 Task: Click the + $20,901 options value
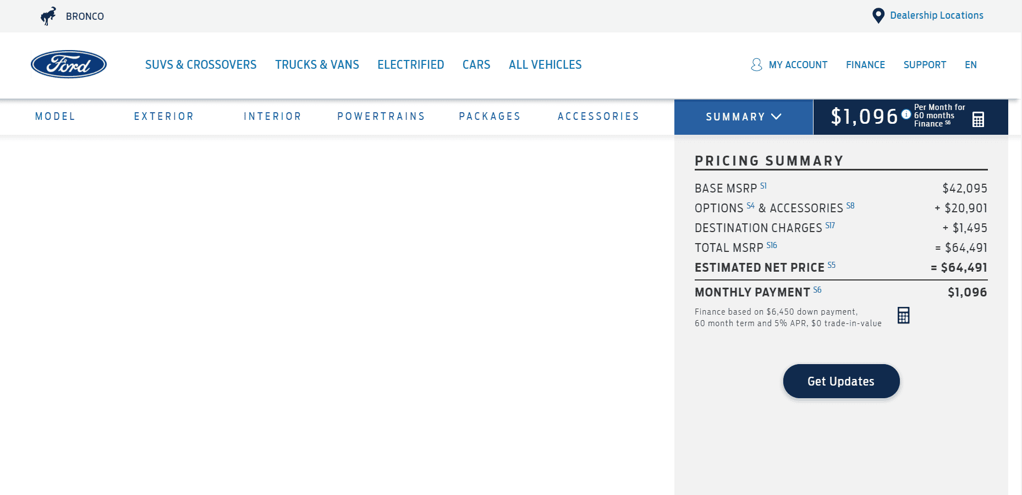coord(961,208)
